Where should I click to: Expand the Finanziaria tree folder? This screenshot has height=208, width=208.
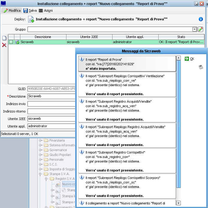click(x=40, y=140)
